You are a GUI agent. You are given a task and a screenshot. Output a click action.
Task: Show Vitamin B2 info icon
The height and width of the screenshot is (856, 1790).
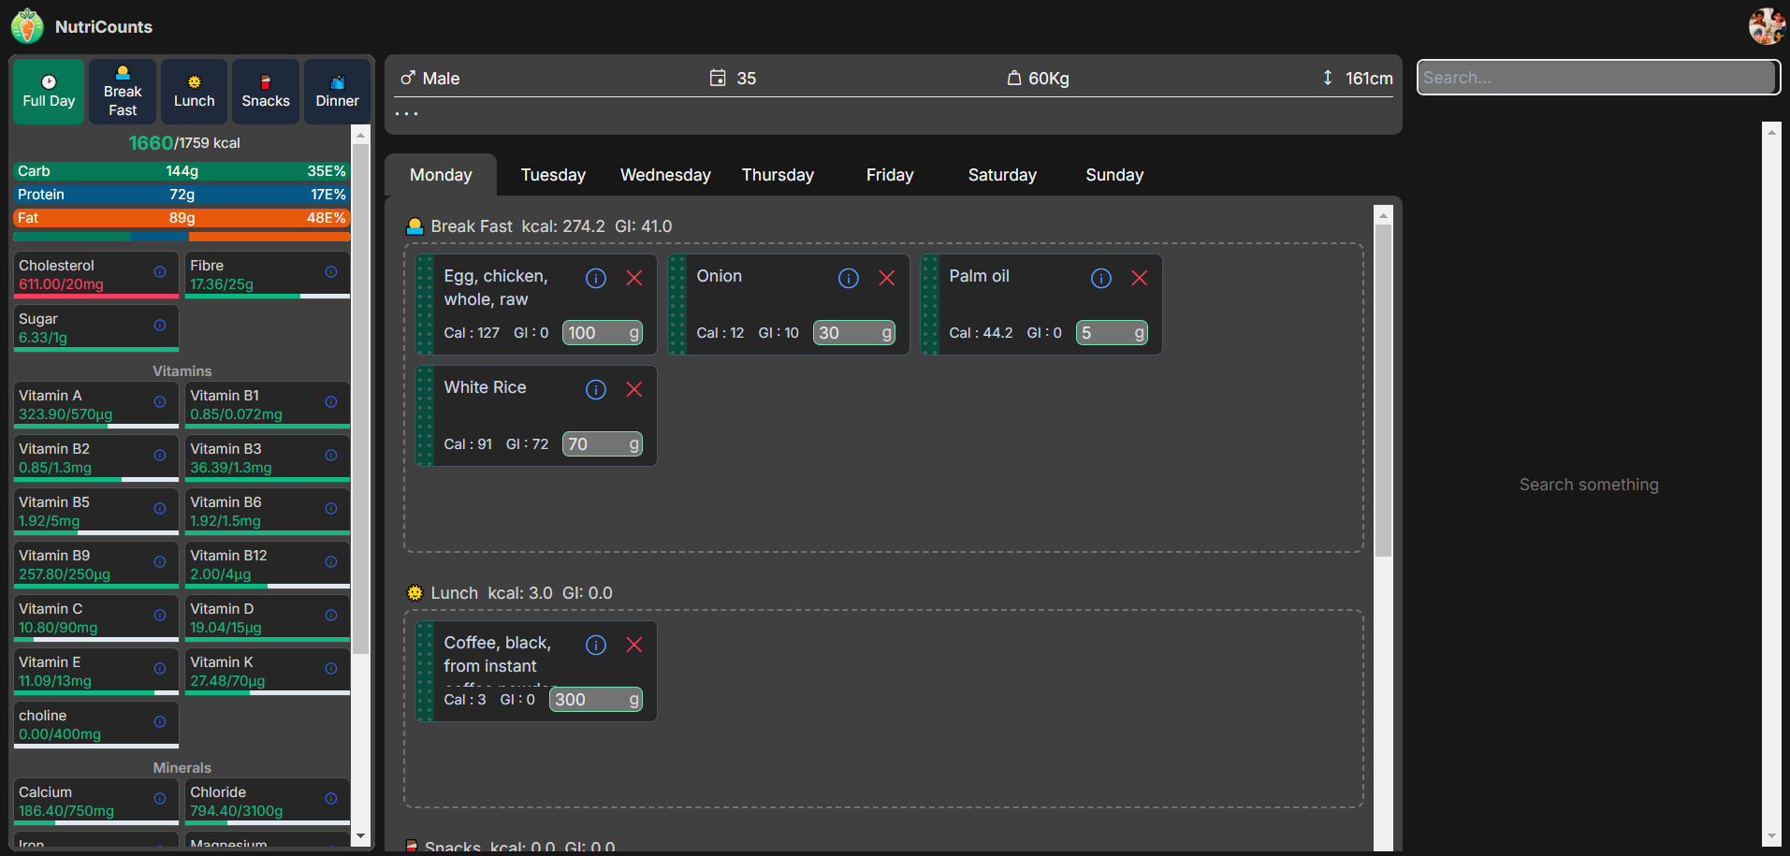[x=160, y=456]
